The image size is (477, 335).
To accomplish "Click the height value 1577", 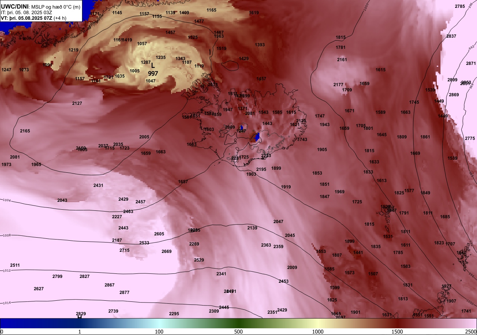I will [409, 191].
